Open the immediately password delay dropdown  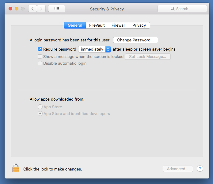[x=94, y=49]
